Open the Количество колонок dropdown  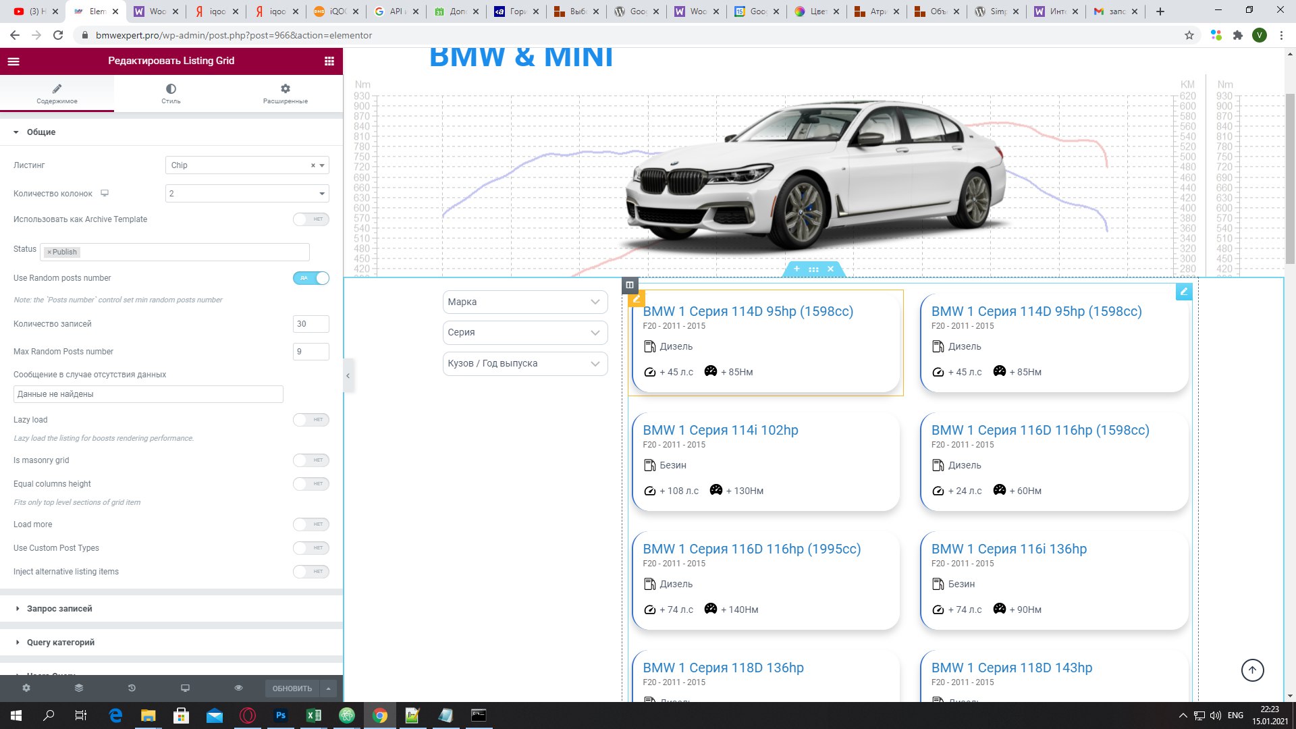coord(247,194)
